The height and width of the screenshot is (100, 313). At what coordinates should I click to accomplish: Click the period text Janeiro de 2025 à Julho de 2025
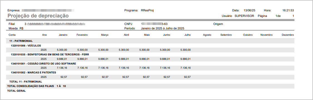(162, 29)
